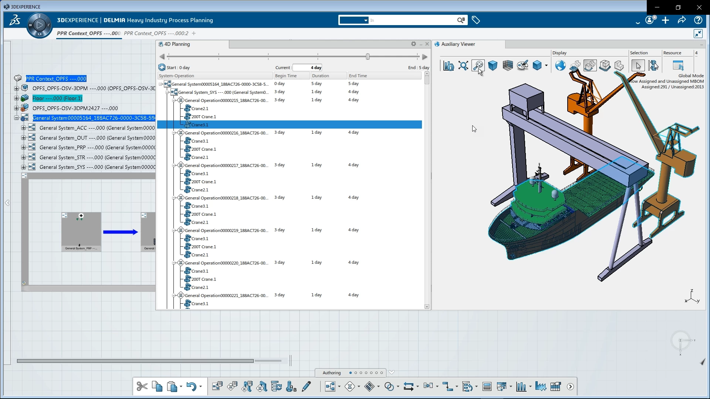Collapse General Operation00000216 node
This screenshot has height=399, width=710.
[x=174, y=133]
